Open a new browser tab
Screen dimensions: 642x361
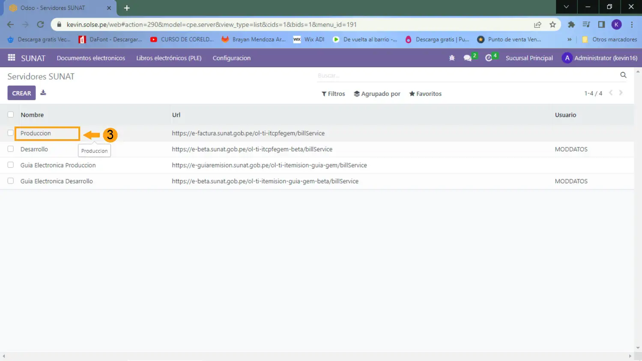click(127, 8)
